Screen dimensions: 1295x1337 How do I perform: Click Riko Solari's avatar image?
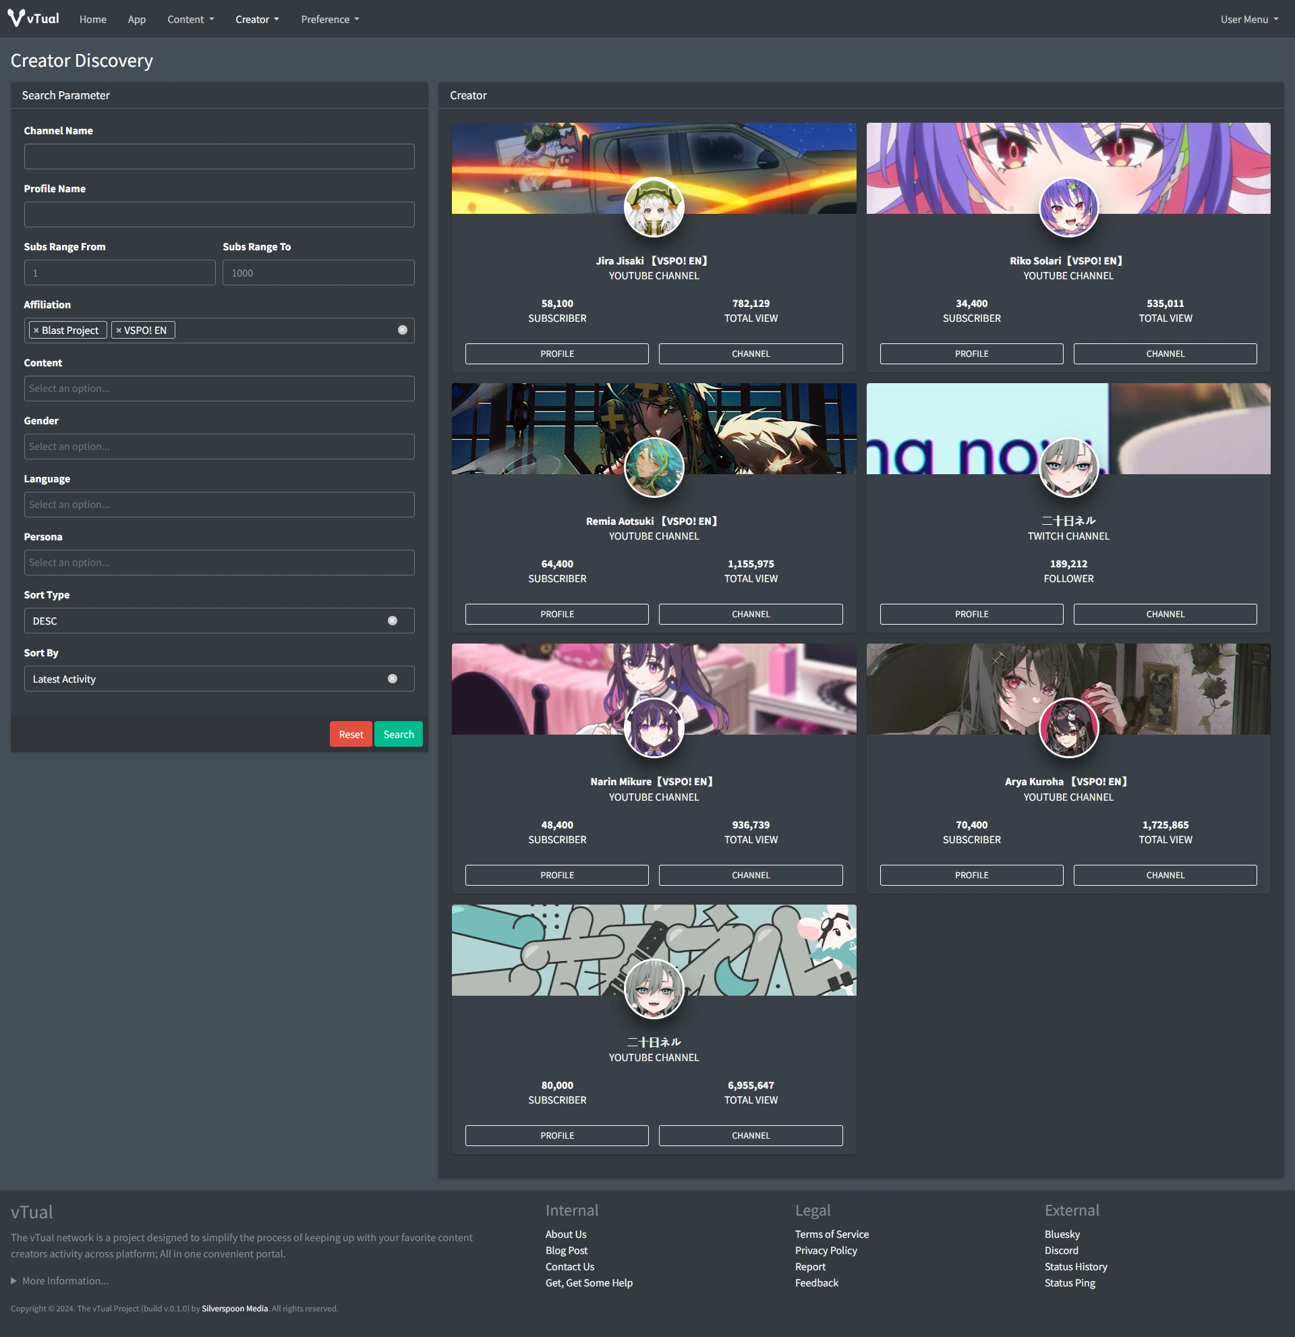(1068, 207)
